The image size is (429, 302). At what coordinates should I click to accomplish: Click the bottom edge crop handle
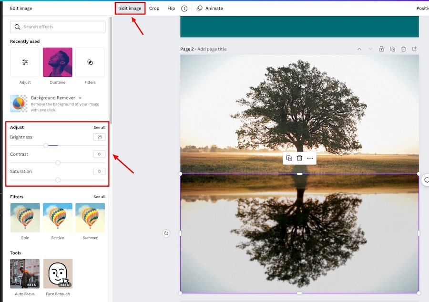pyautogui.click(x=300, y=293)
